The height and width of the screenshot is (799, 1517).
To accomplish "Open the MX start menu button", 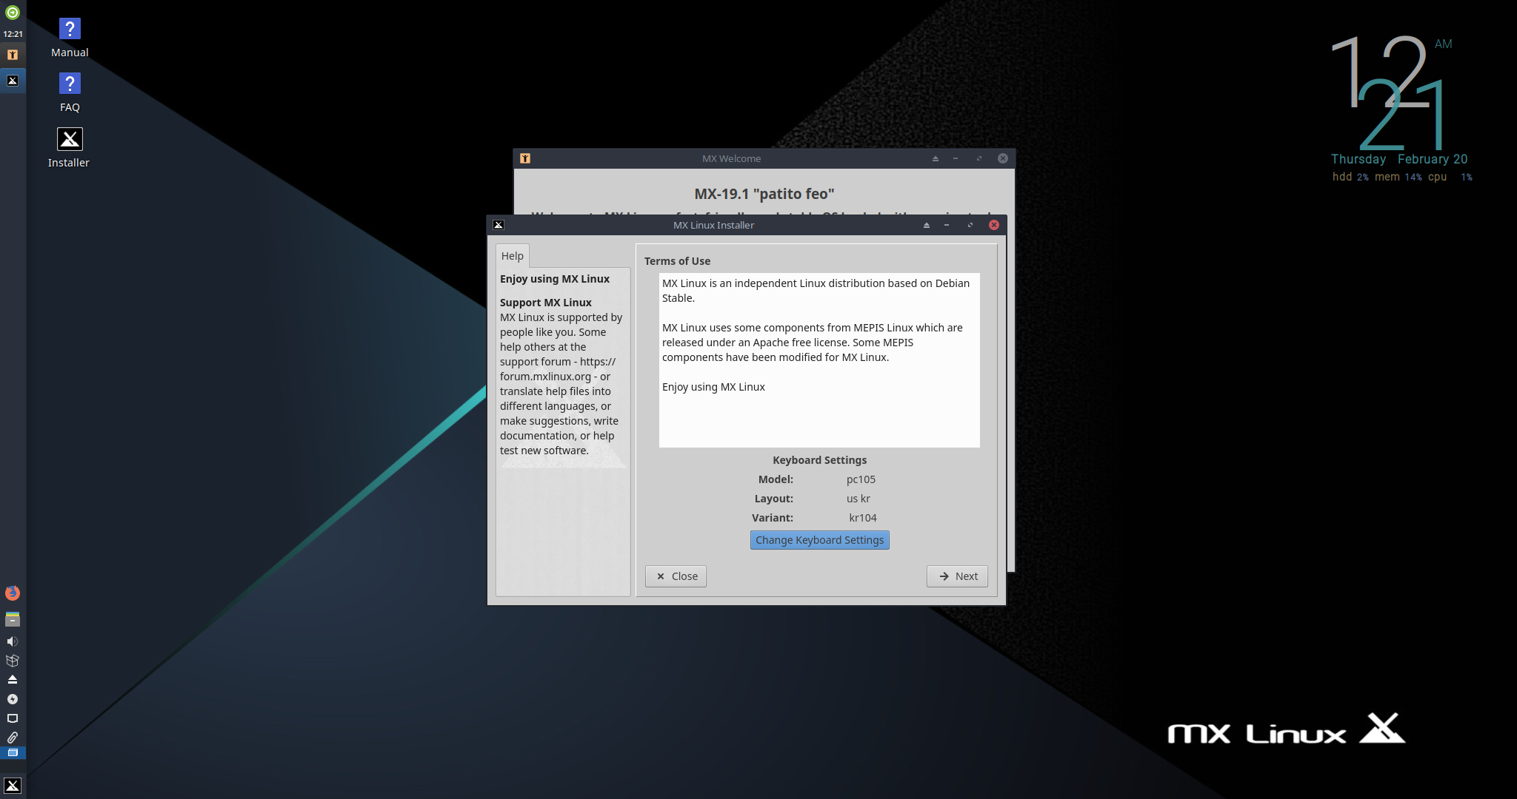I will (x=13, y=786).
